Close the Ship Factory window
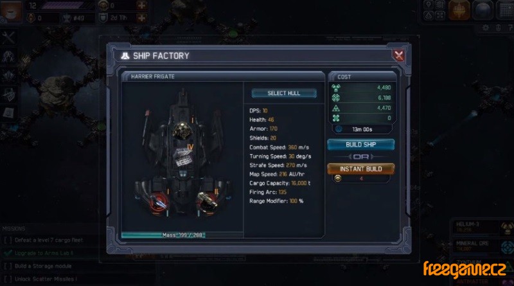514x286 pixels. click(398, 55)
